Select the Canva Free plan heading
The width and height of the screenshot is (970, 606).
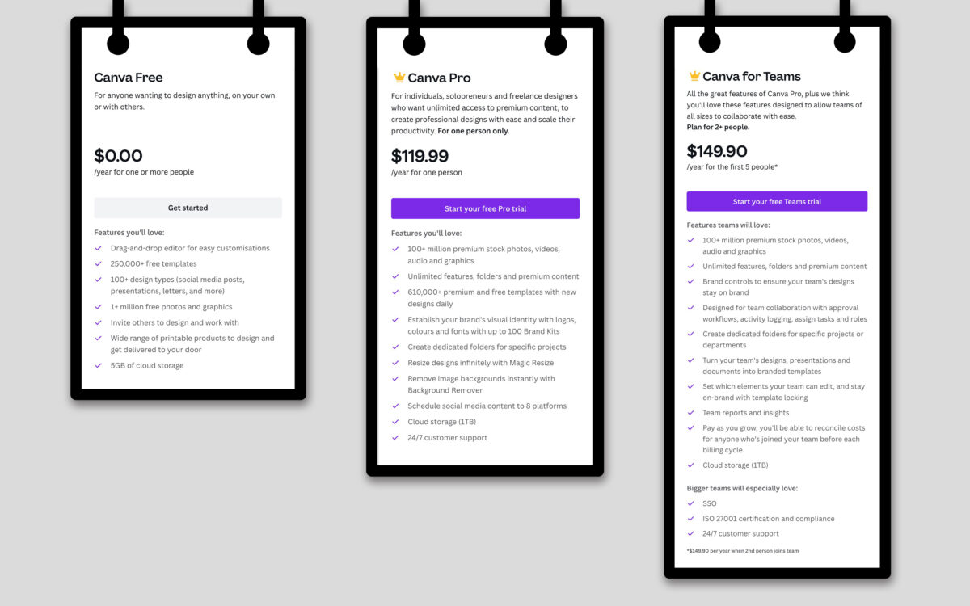pos(129,78)
